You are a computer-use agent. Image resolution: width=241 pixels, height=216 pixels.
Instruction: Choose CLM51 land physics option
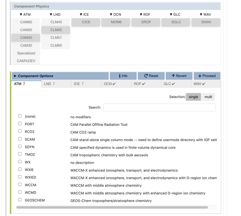(56, 38)
